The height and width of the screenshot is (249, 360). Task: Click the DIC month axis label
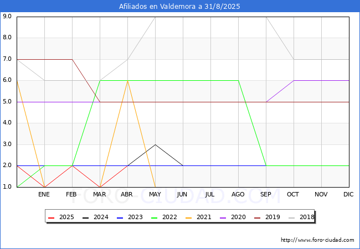coord(348,194)
